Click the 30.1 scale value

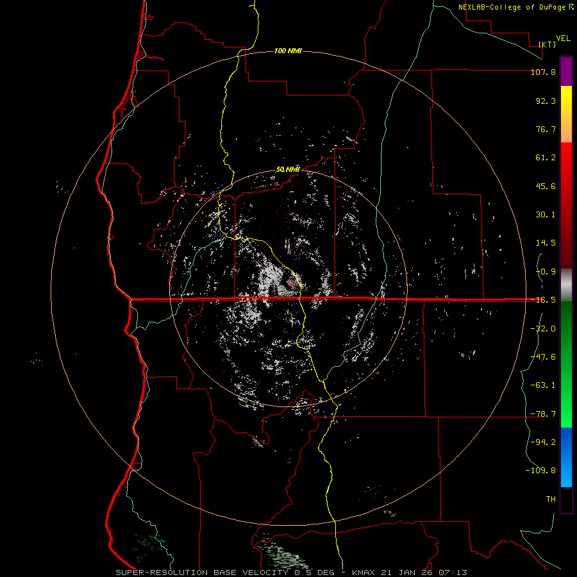(x=546, y=215)
